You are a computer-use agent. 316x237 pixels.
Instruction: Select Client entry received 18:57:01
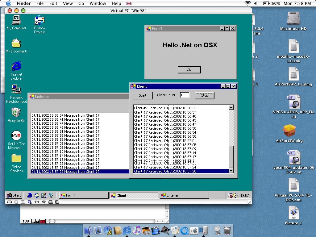pos(181,140)
